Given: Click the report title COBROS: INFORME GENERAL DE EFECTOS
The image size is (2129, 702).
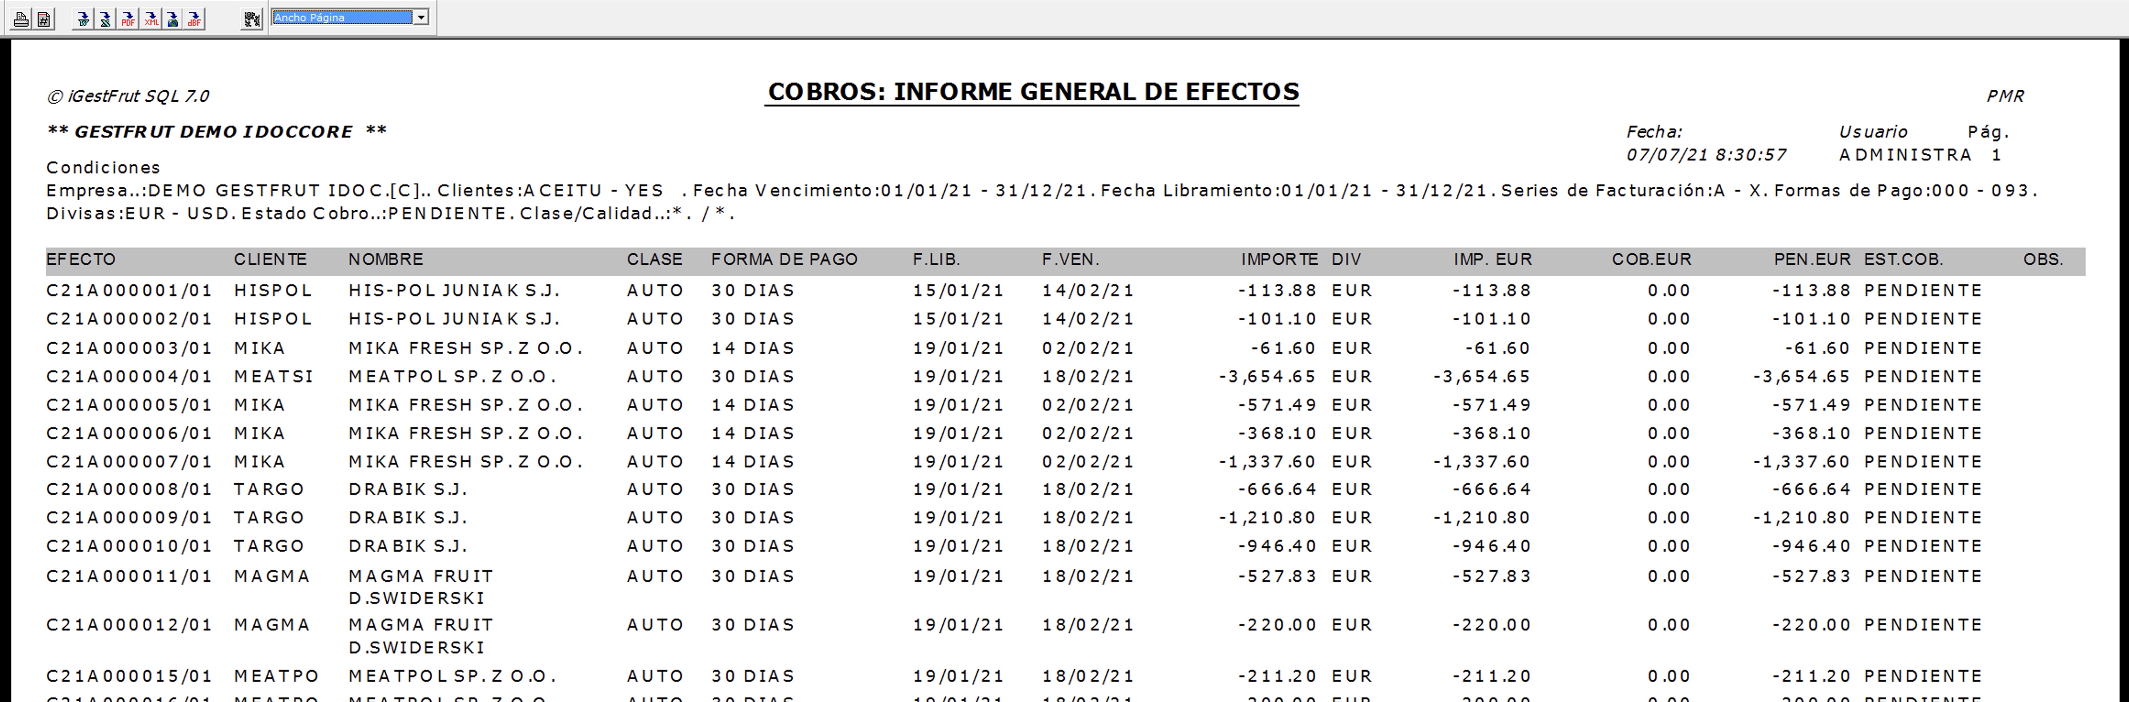Looking at the screenshot, I should (1032, 92).
